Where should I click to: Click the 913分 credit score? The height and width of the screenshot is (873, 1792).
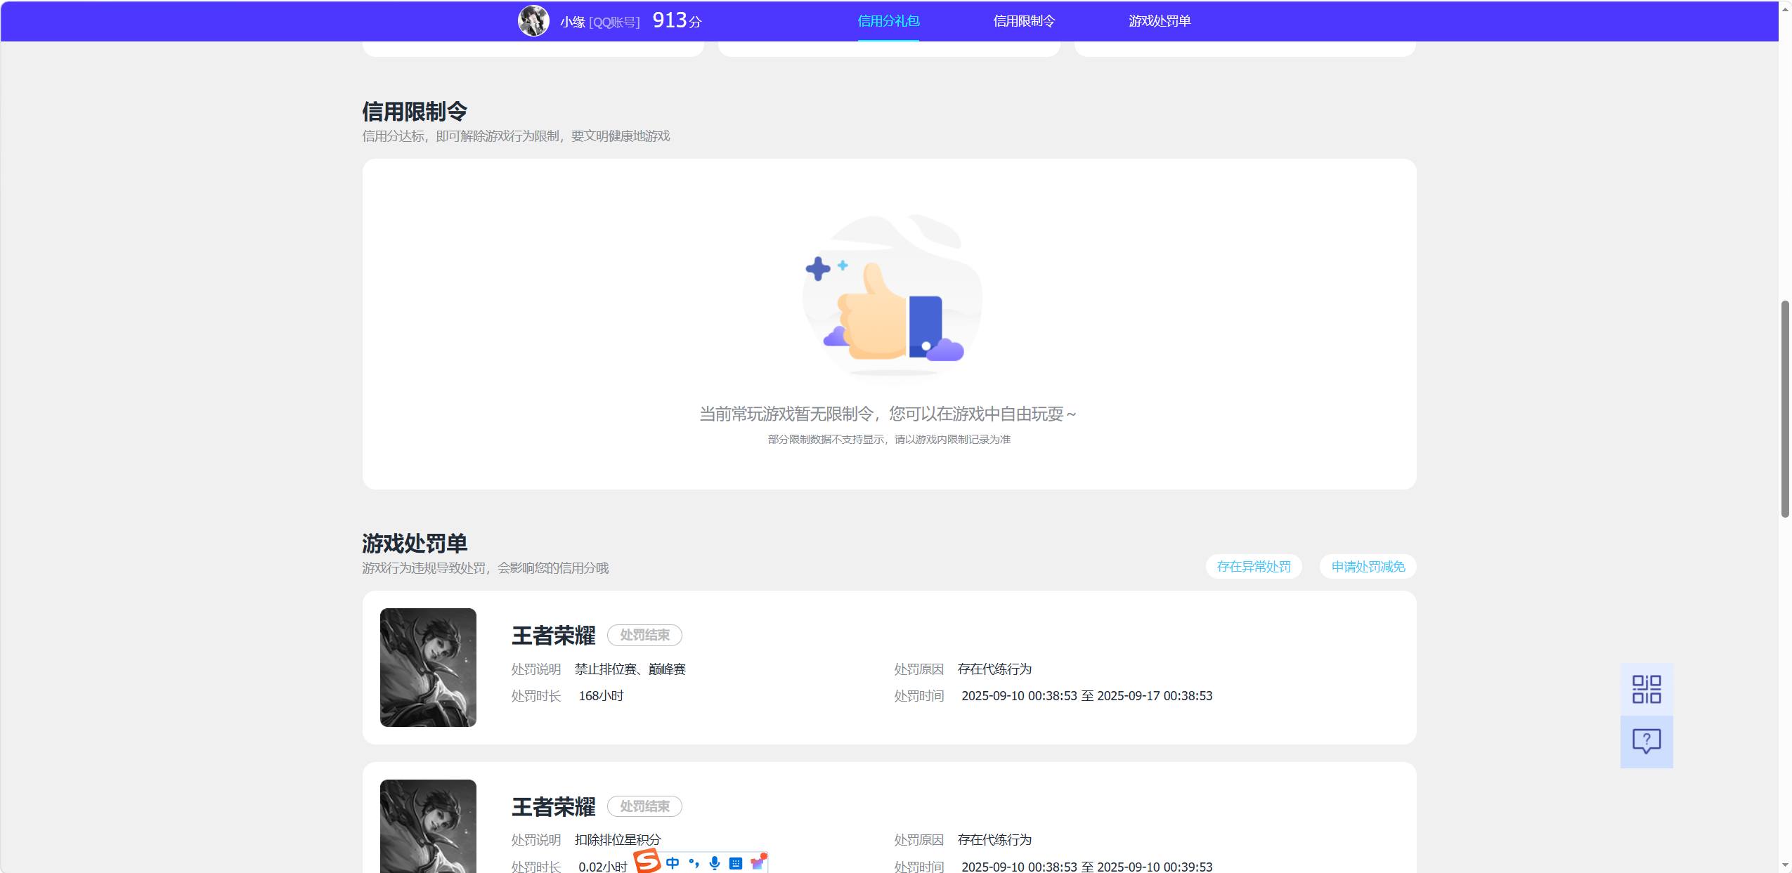677,20
